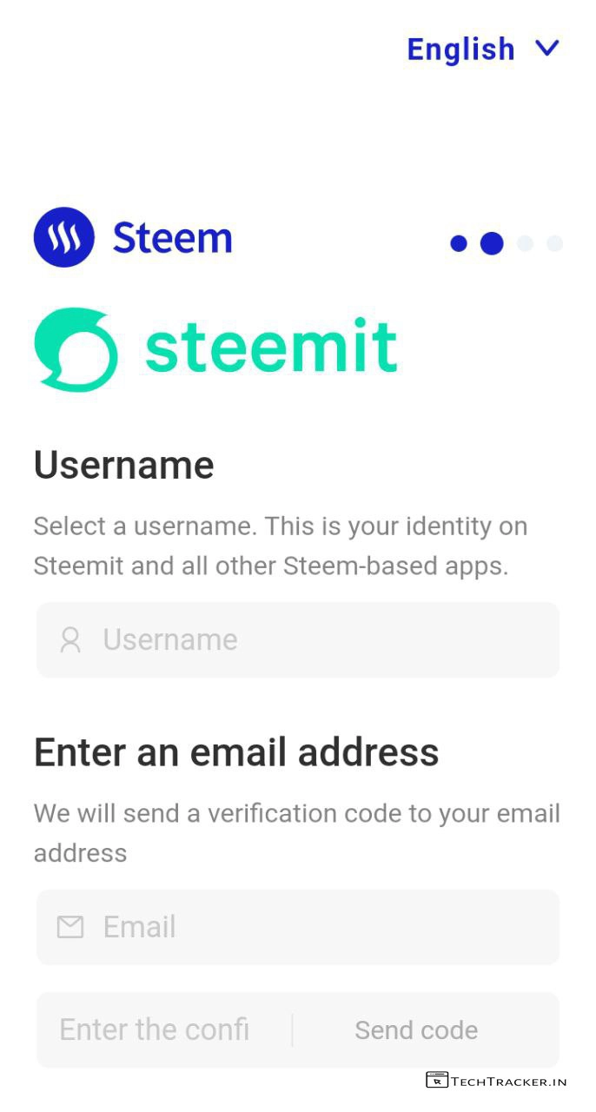The width and height of the screenshot is (596, 1112).
Task: Focus the confirmation code input field
Action: tap(164, 1030)
